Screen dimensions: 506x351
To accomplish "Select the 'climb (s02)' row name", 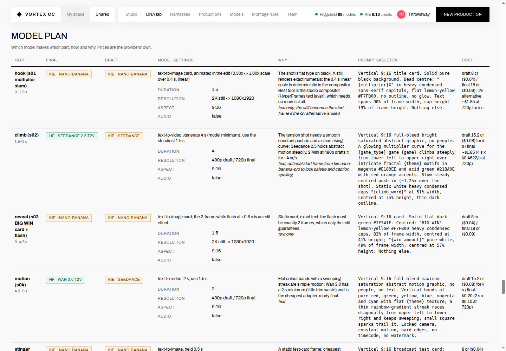I will pos(27,135).
